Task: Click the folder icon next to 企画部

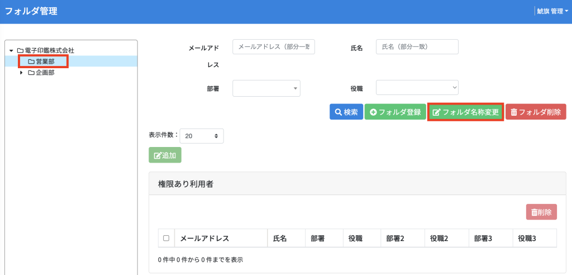Action: 31,73
